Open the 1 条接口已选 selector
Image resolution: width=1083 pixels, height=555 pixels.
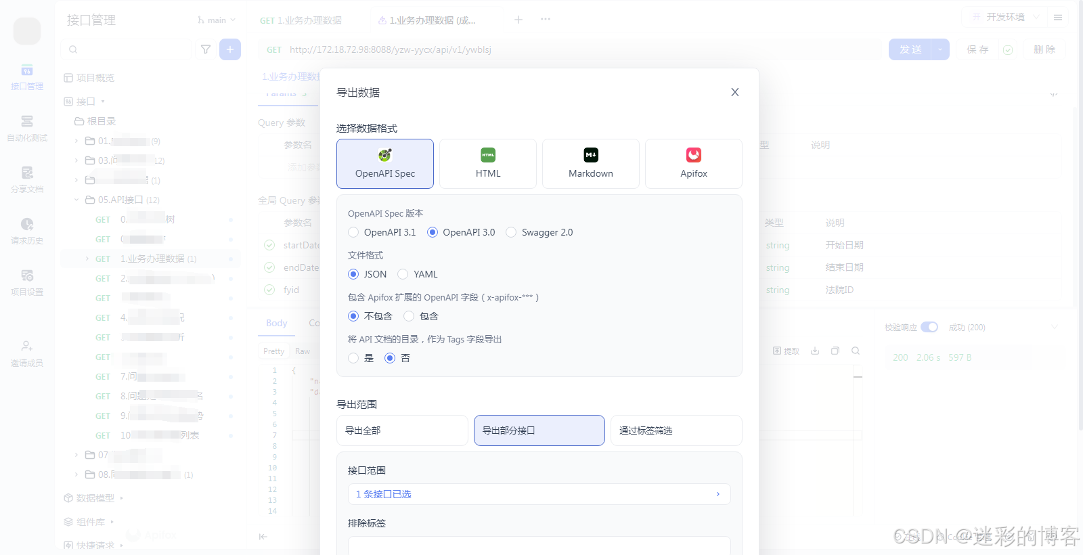click(539, 494)
